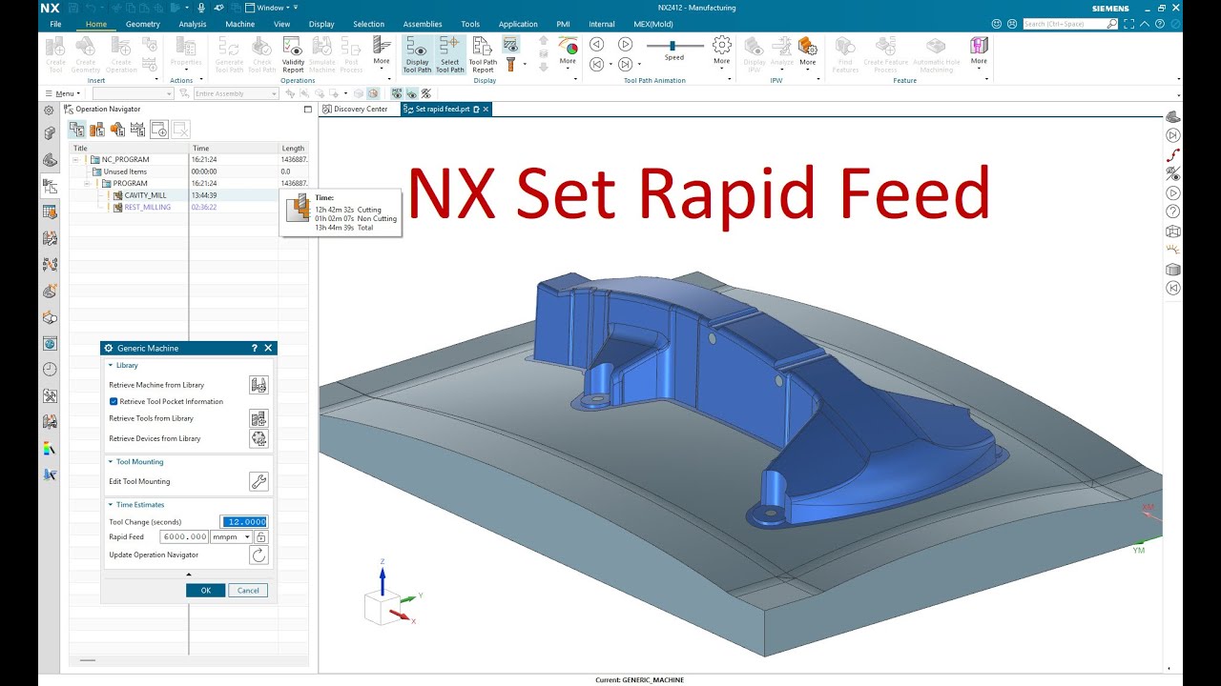
Task: Open the Web Browser globe icon in resource bar
Action: 50,343
